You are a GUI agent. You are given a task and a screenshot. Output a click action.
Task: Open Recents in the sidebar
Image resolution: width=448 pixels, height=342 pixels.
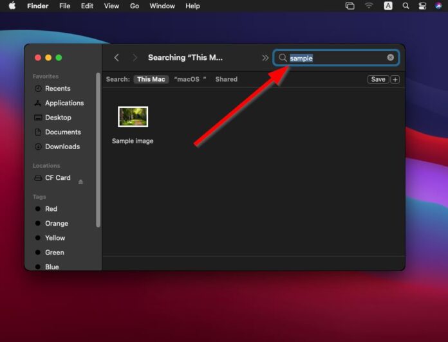pos(59,89)
